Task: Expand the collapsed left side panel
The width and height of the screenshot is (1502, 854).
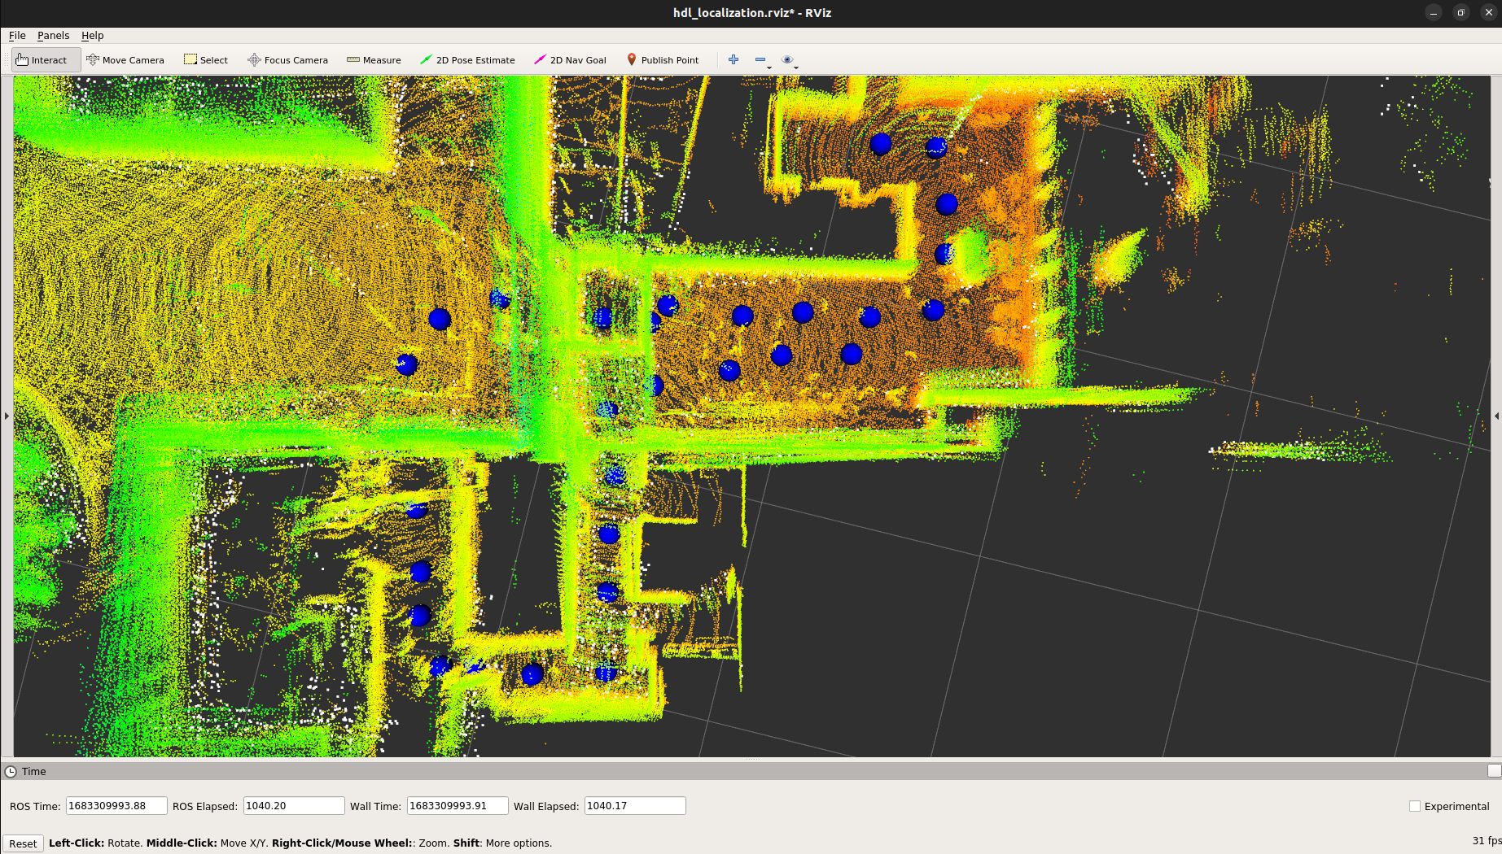Action: tap(7, 416)
